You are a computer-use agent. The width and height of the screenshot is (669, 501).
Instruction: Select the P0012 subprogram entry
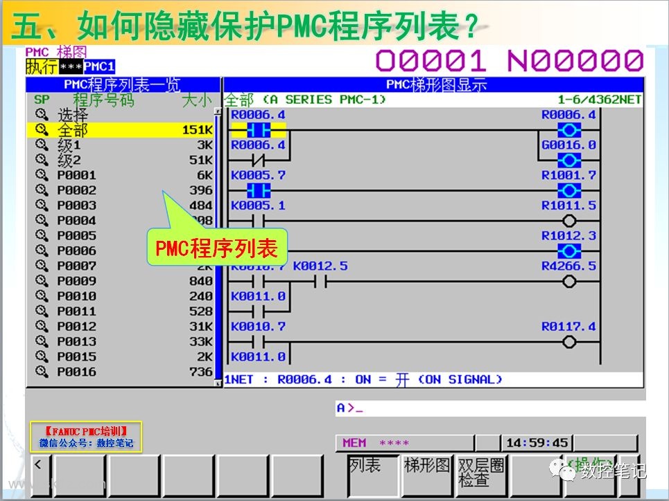pyautogui.click(x=120, y=327)
